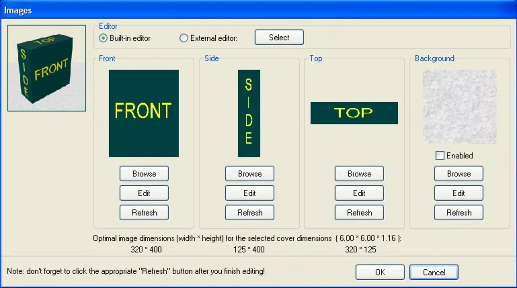Click the 3D box cover preview
The width and height of the screenshot is (517, 288).
click(47, 68)
